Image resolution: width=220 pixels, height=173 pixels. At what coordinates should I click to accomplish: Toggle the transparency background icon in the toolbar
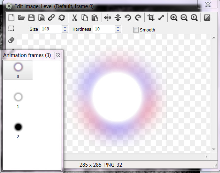tap(207, 17)
